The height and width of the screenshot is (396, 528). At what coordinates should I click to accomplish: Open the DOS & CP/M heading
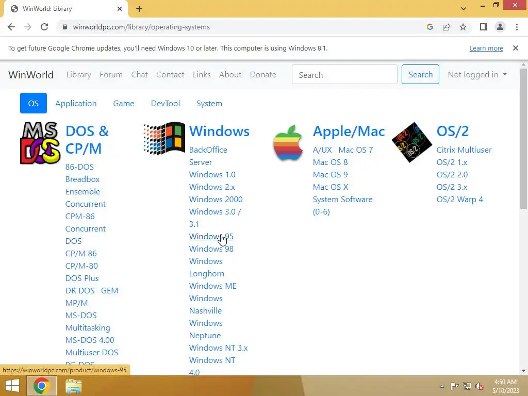pyautogui.click(x=87, y=140)
